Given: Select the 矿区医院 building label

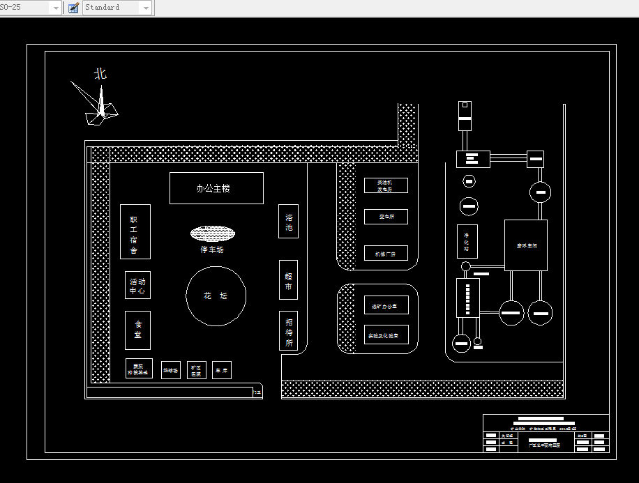Looking at the screenshot, I should pyautogui.click(x=196, y=371).
